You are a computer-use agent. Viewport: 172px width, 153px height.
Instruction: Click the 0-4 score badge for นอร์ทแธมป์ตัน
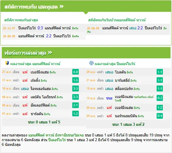tap(160, 116)
